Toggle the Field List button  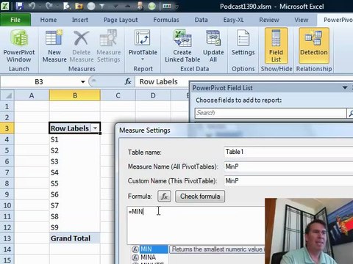click(x=276, y=46)
